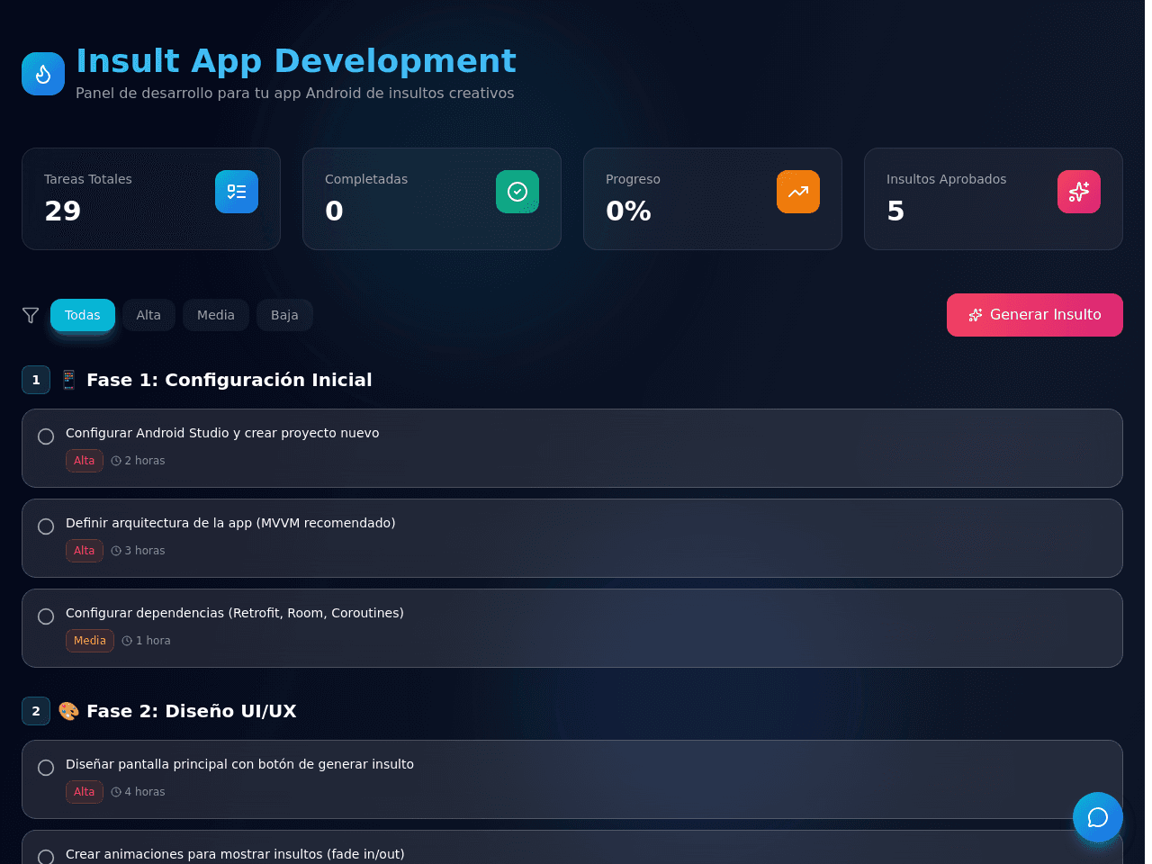
Task: Click the '4 horas' time estimate
Action: click(145, 792)
